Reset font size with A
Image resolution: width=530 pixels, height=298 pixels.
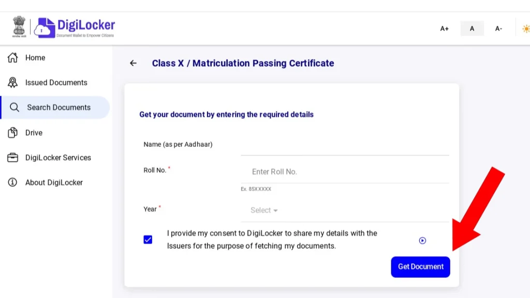pos(472,28)
